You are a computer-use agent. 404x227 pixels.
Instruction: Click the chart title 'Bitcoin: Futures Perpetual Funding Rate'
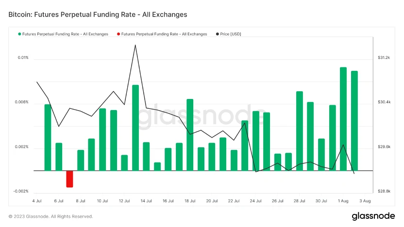coord(98,15)
